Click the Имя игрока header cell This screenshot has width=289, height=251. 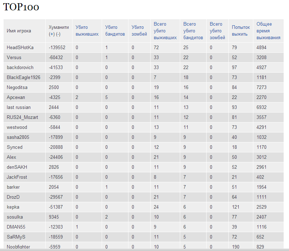tap(24, 31)
